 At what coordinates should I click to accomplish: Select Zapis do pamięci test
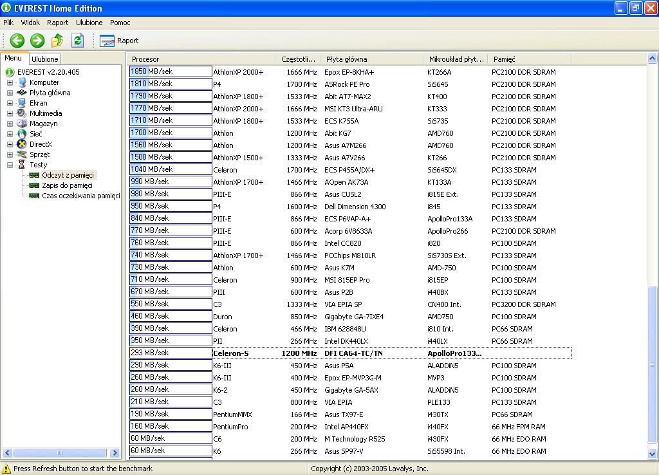(x=67, y=185)
